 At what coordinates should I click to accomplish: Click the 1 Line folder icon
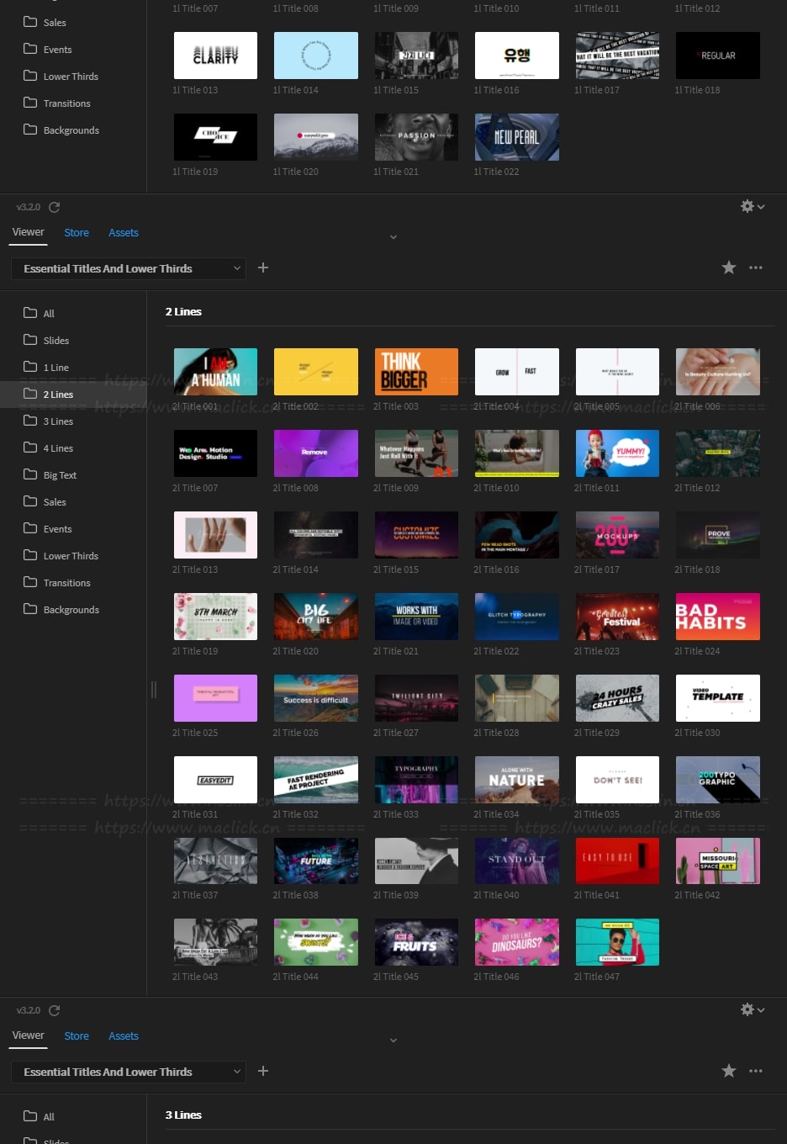30,367
